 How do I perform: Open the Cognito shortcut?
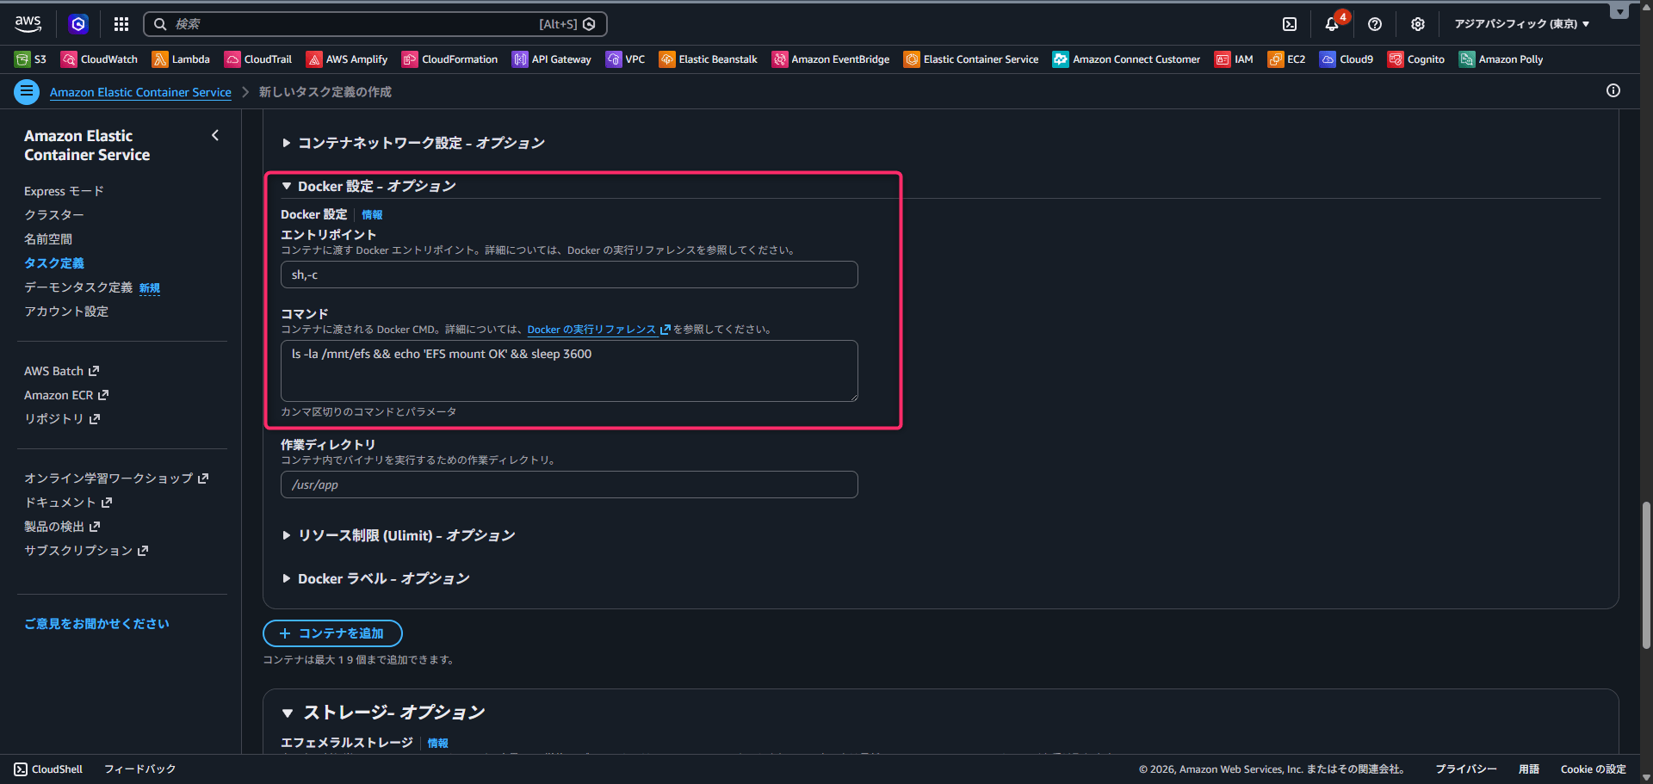tap(1416, 59)
